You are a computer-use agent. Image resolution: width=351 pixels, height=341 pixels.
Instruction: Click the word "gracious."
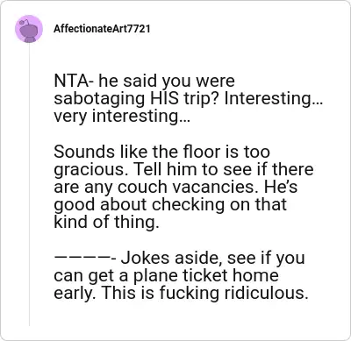91,171
